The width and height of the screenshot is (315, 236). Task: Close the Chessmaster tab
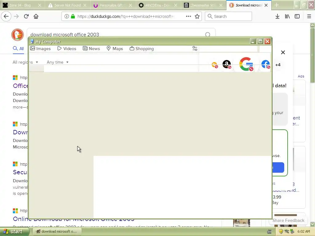coord(221,5)
